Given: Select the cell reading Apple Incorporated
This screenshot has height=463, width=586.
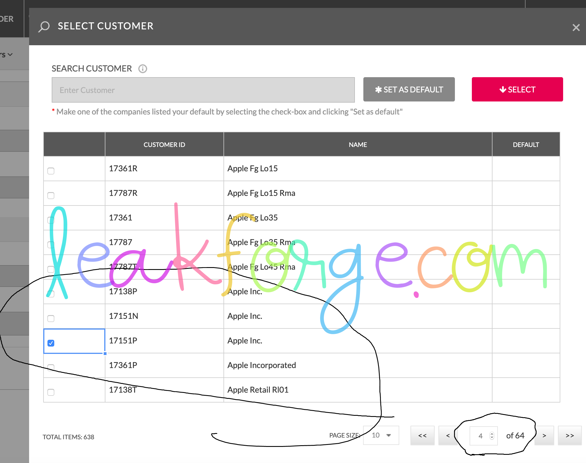Looking at the screenshot, I should (x=358, y=365).
